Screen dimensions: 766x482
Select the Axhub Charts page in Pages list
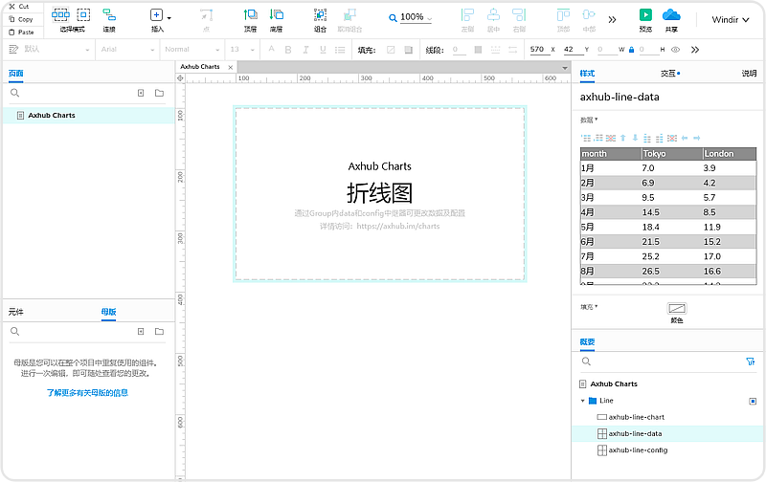[89, 115]
